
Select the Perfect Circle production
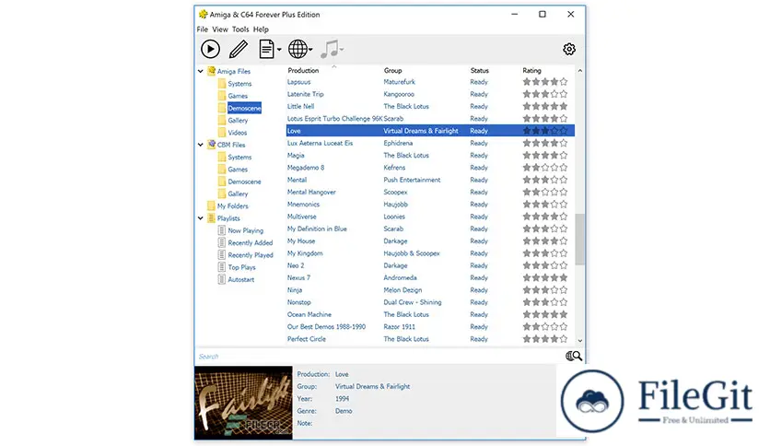[x=430, y=339]
